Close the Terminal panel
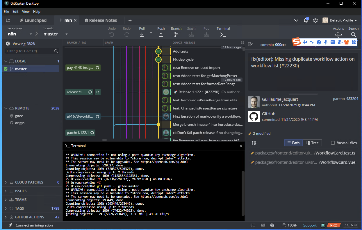Screen dimensions: 362x230 click(241, 146)
